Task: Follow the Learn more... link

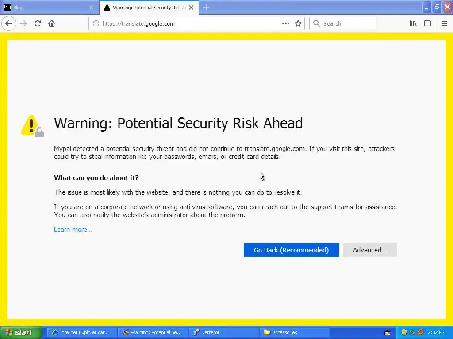Action: [73, 230]
